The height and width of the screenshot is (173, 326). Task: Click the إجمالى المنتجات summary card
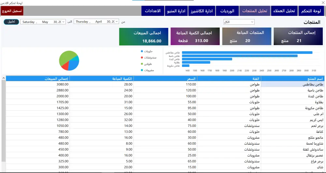point(298,36)
